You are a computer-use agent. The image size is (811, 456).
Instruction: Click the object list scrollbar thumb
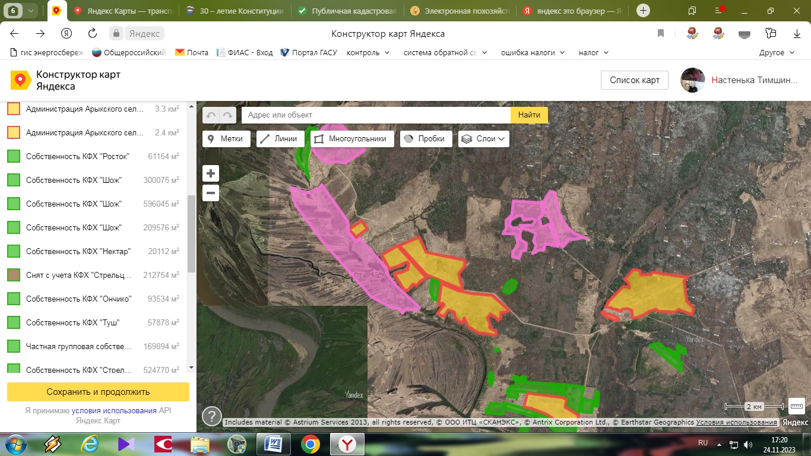191,234
